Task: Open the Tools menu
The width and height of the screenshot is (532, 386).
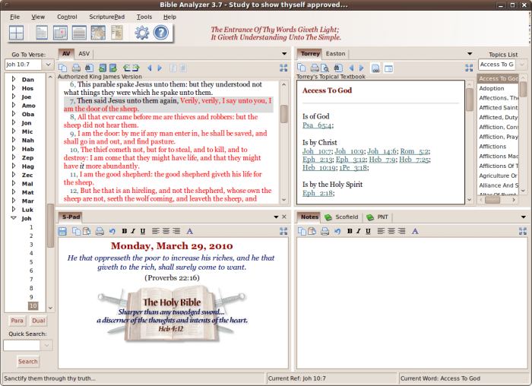Action: pos(144,17)
